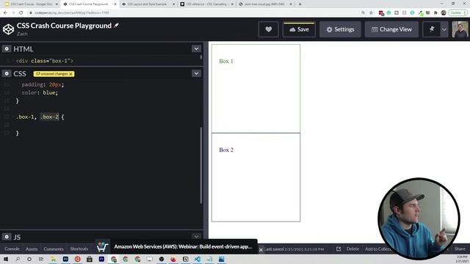Open pen Settings
The width and height of the screenshot is (470, 264).
pos(340,29)
